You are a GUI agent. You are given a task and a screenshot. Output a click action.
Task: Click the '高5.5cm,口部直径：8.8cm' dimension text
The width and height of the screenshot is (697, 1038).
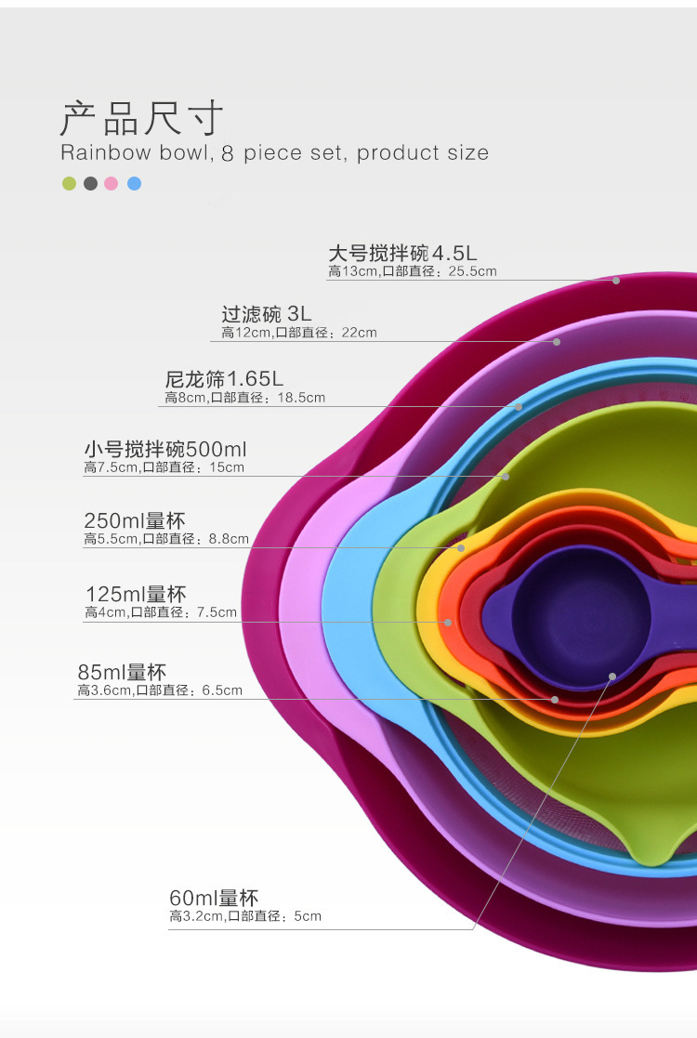[166, 539]
